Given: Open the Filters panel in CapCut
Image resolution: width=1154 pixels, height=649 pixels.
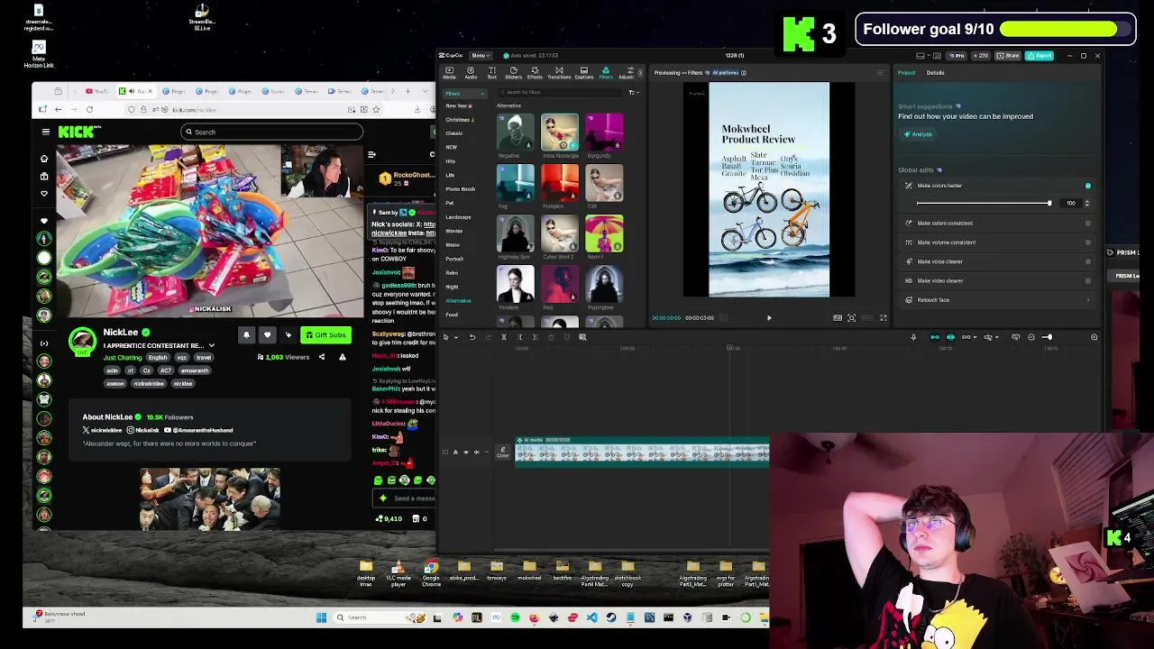Looking at the screenshot, I should (x=606, y=72).
